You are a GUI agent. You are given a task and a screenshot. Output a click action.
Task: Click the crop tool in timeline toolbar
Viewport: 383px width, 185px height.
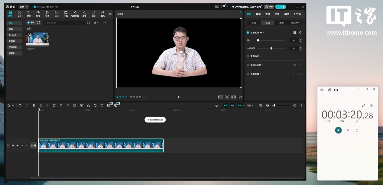pos(102,105)
